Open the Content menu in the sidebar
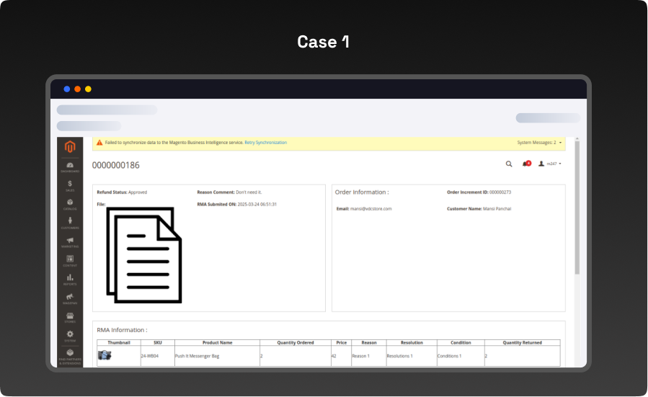The image size is (648, 397). coord(70,260)
